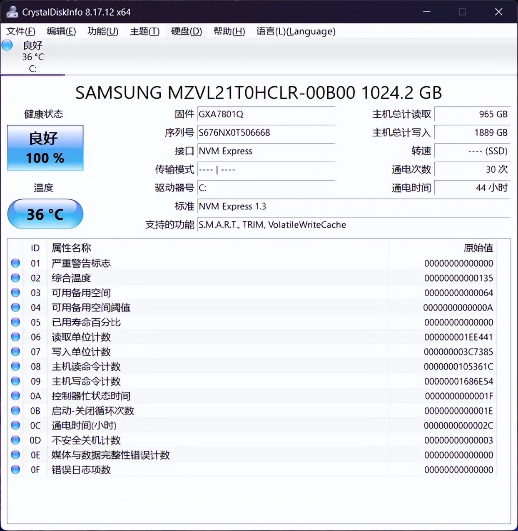Click the status icon for attribute 03

15,293
